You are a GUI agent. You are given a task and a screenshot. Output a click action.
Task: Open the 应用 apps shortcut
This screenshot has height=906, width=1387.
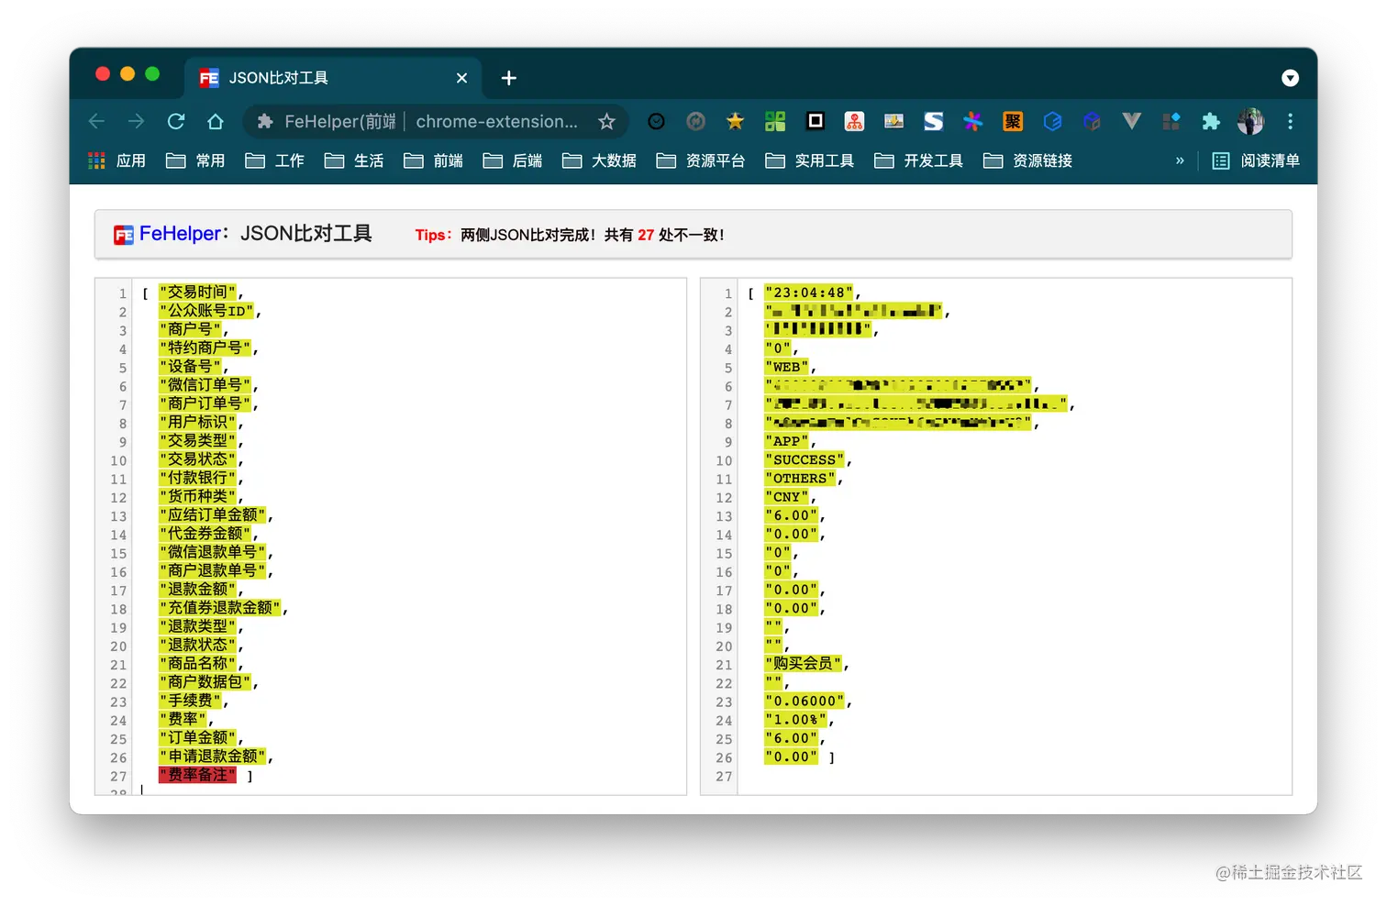point(117,160)
